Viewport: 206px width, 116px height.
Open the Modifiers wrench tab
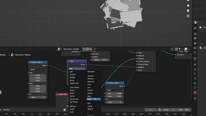[195, 69]
